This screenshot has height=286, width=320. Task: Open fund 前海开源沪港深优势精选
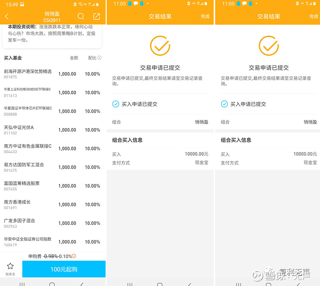pyautogui.click(x=28, y=71)
